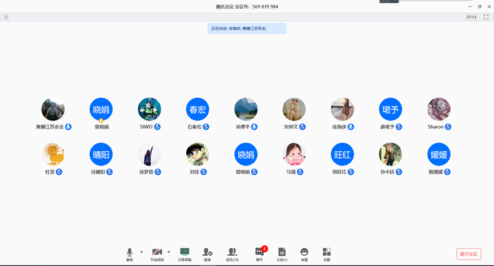The height and width of the screenshot is (266, 494).
Task: Expand audio options arrow beside mute
Action: [142, 252]
